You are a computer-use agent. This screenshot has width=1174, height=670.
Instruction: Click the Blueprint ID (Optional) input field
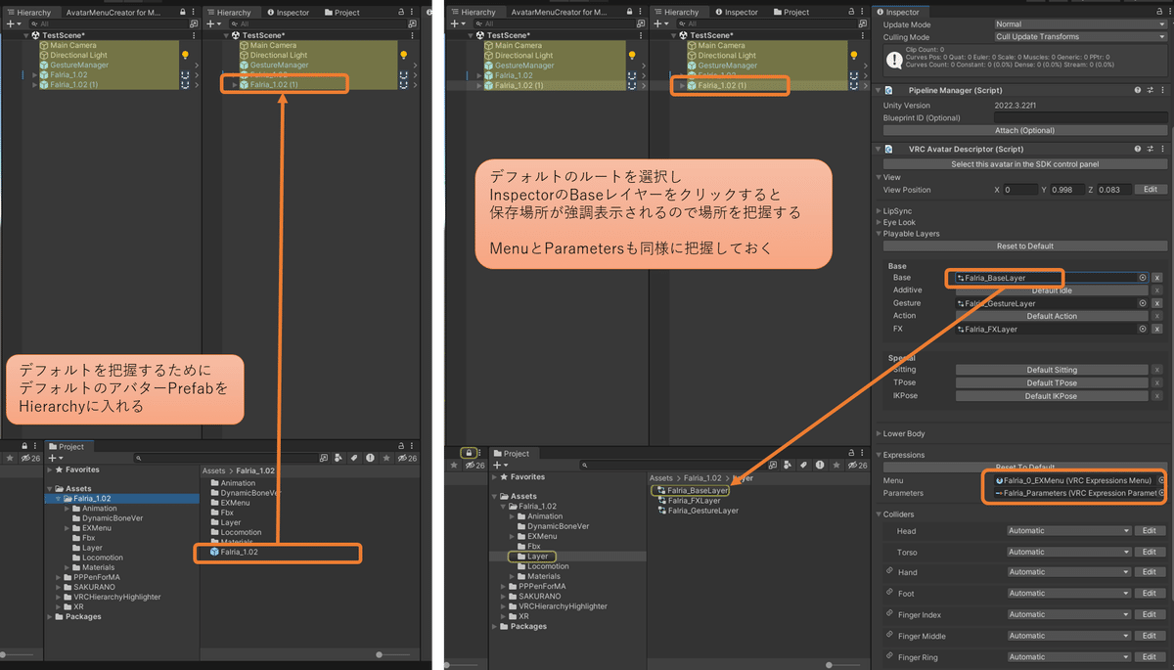pyautogui.click(x=1080, y=117)
